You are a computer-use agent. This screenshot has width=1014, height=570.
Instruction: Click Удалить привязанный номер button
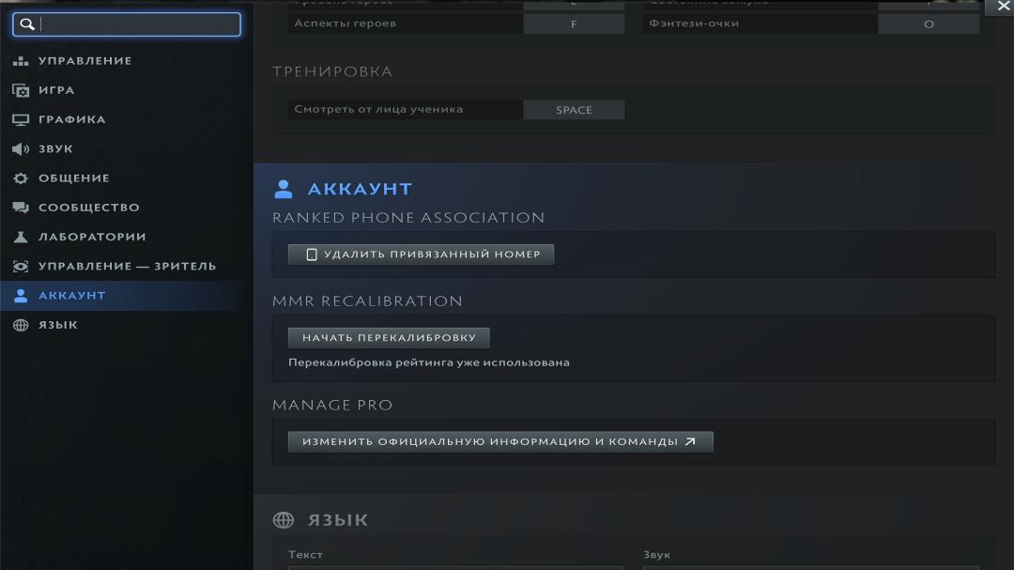(x=421, y=254)
